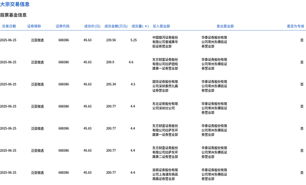The width and height of the screenshot is (306, 185).
Task: Click buyer 东方财富证券拉萨团结路第一证券营业部
Action: pyautogui.click(x=165, y=64)
